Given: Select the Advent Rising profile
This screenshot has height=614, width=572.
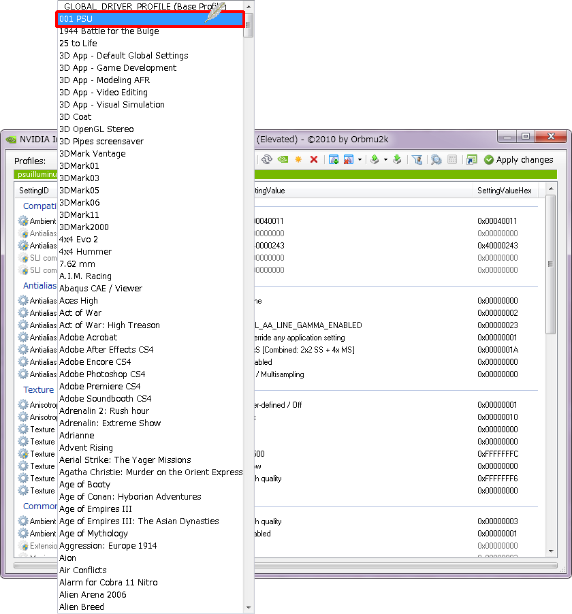Looking at the screenshot, I should 150,448.
